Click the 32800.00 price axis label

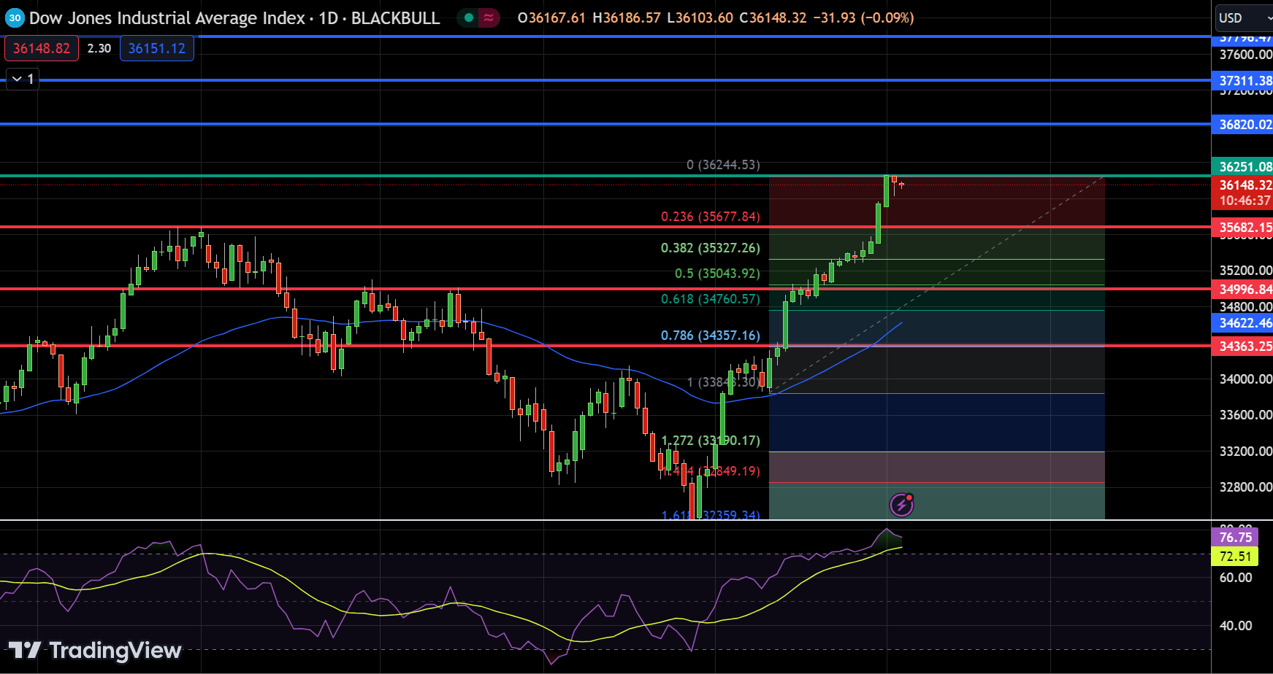1246,487
